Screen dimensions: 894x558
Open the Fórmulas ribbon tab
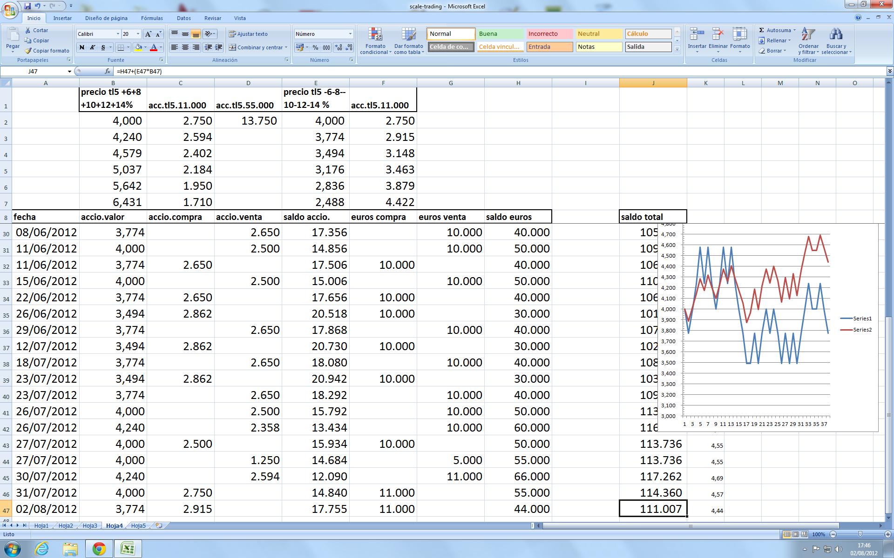[x=152, y=18]
